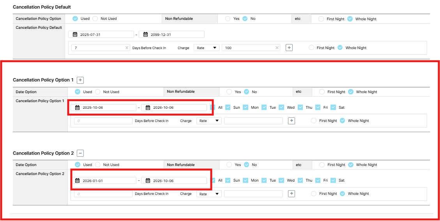Toggle Option 1 Tue checkbox
Viewport: 440px width, 221px height.
coord(264,107)
